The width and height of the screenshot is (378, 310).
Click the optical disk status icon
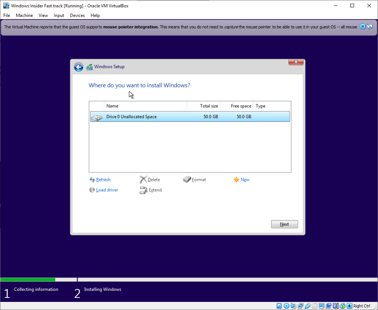(x=286, y=306)
